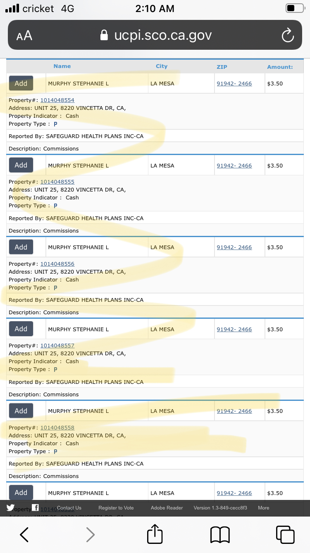The image size is (310, 553).
Task: Add property 1014048554 to claim
Action: coord(21,83)
